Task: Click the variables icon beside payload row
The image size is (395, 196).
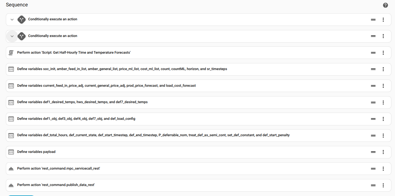Action: point(11,152)
